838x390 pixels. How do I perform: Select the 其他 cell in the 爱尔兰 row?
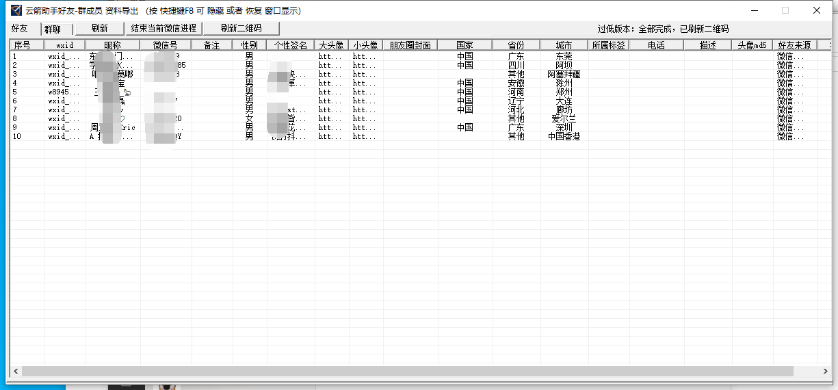pyautogui.click(x=516, y=118)
